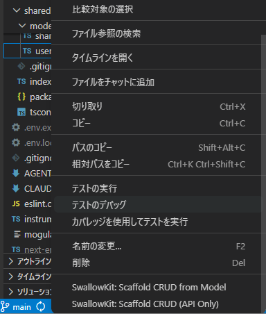Click the text lines icon of mogul file
266x314 pixels.
coord(17,234)
